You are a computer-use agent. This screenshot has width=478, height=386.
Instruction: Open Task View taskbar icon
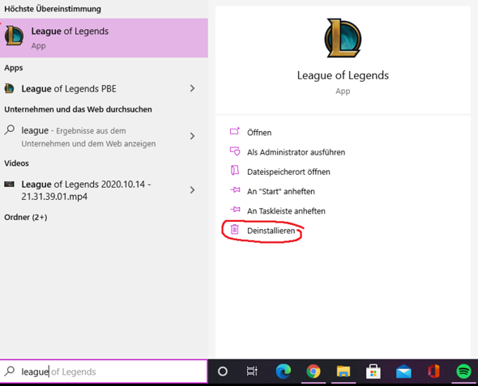coord(252,371)
